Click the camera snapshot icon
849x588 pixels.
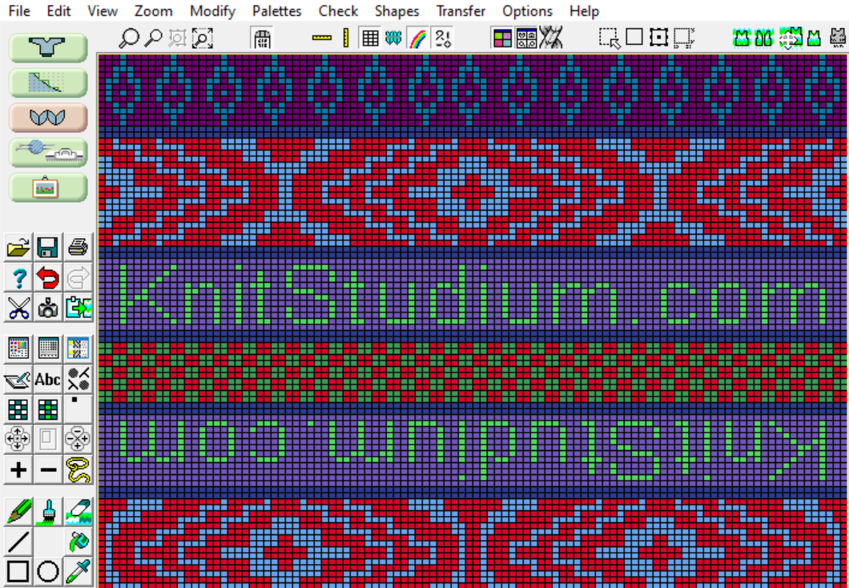tap(48, 307)
